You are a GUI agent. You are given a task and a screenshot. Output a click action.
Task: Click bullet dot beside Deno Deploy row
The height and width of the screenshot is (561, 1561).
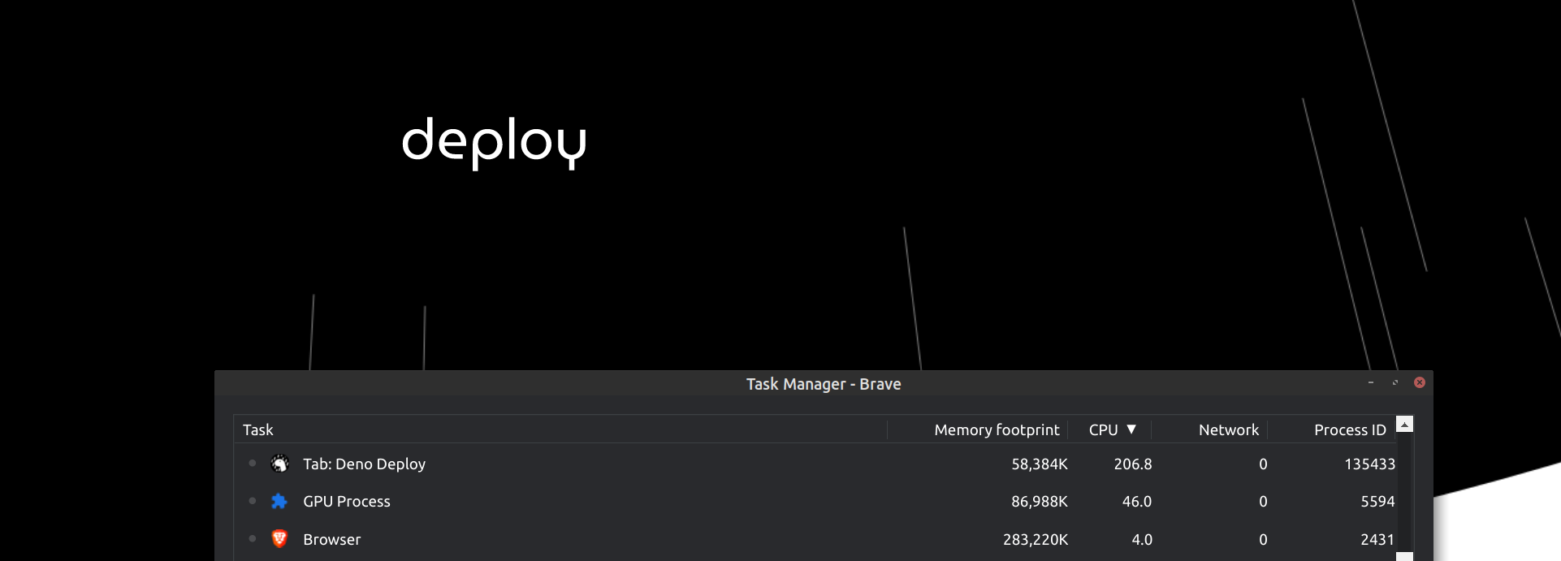[253, 463]
